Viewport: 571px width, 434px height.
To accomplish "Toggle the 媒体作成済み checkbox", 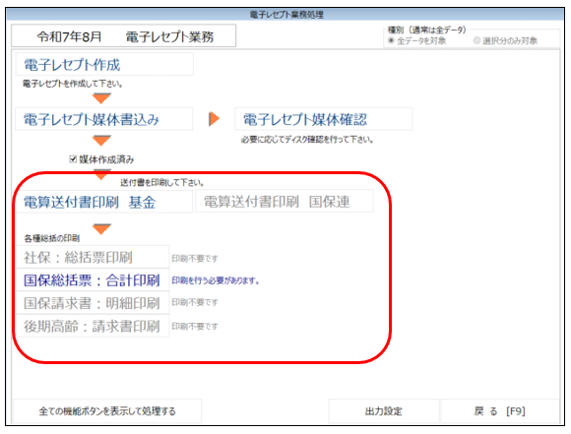I will [x=73, y=159].
